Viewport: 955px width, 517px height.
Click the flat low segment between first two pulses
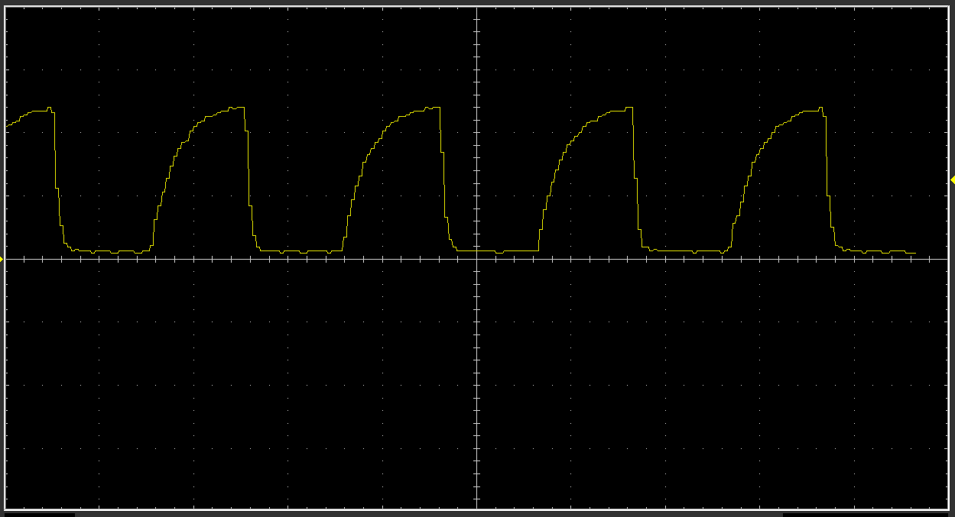pyautogui.click(x=107, y=251)
